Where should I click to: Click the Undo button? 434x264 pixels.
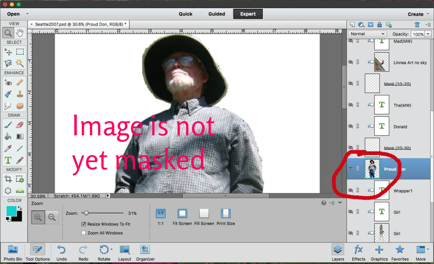[61, 253]
